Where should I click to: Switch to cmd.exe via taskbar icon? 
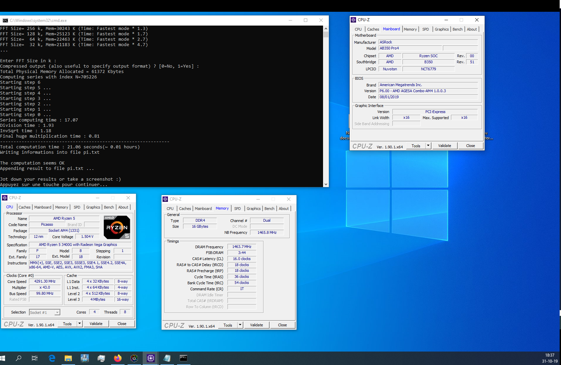183,358
